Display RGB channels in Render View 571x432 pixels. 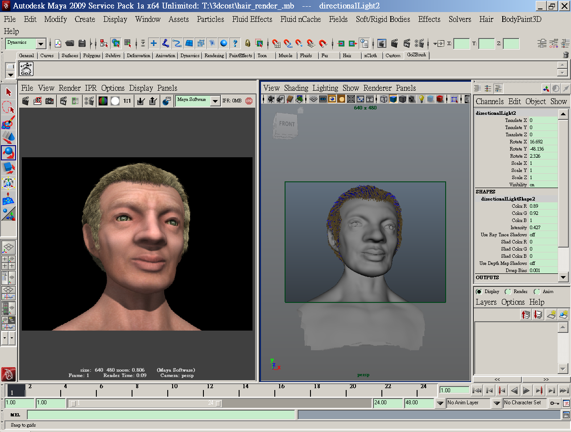pyautogui.click(x=103, y=101)
